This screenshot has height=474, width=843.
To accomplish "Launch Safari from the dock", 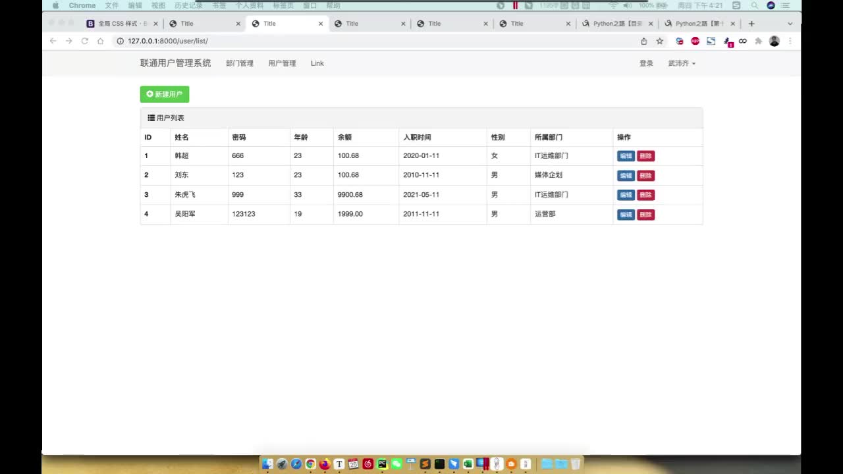I will 296,463.
